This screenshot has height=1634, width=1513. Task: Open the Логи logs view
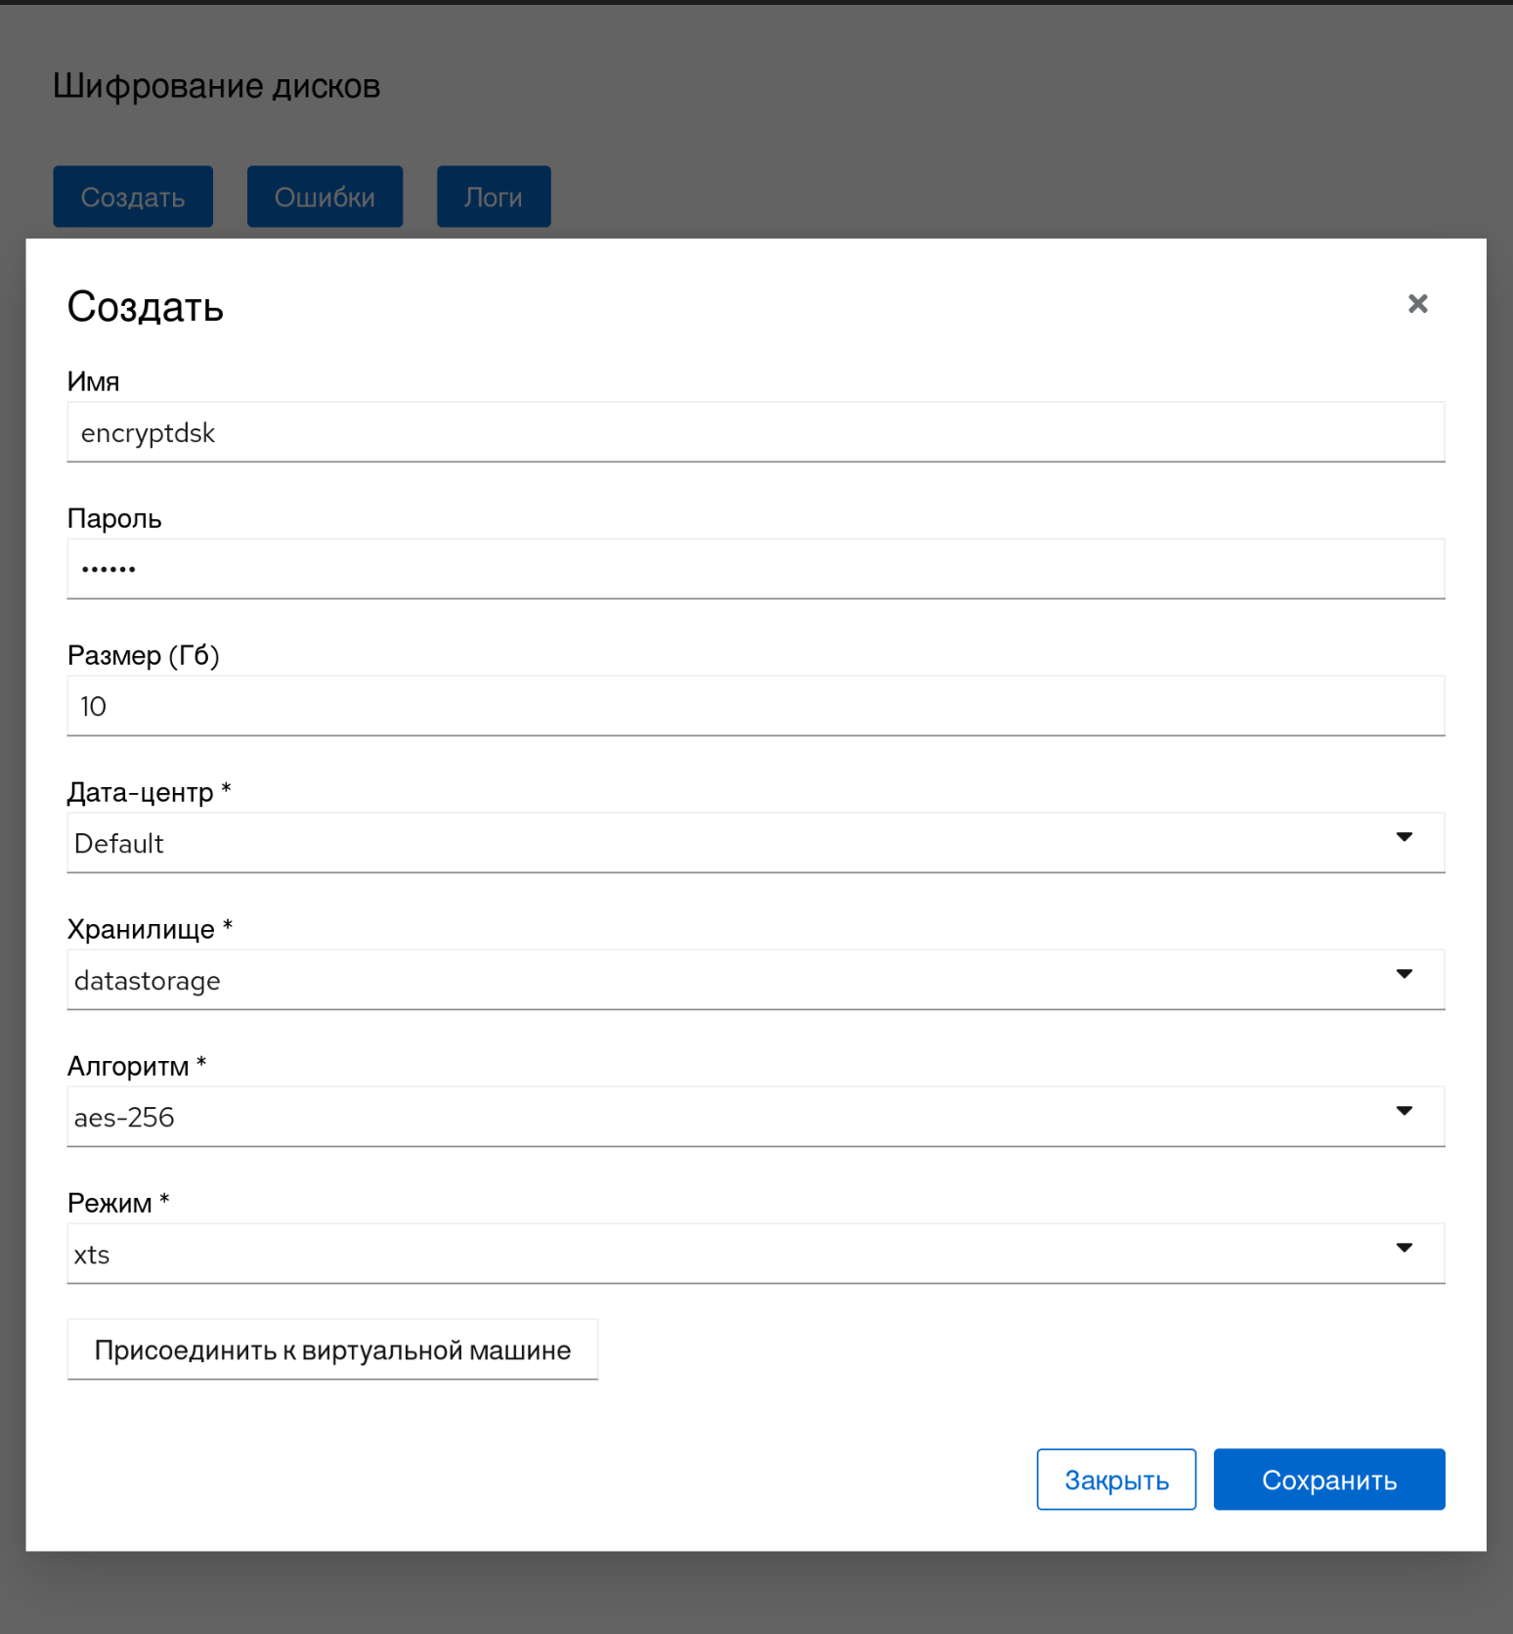tap(494, 197)
